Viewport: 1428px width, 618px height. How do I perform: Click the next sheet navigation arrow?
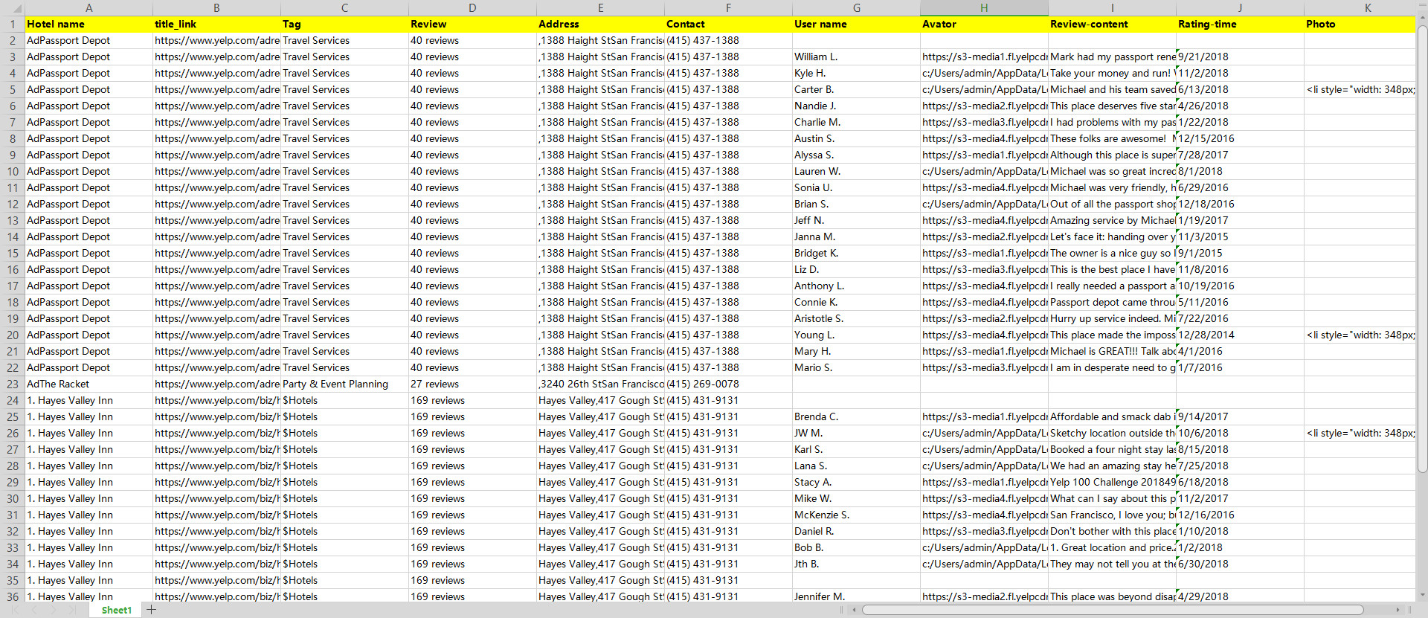click(x=53, y=610)
